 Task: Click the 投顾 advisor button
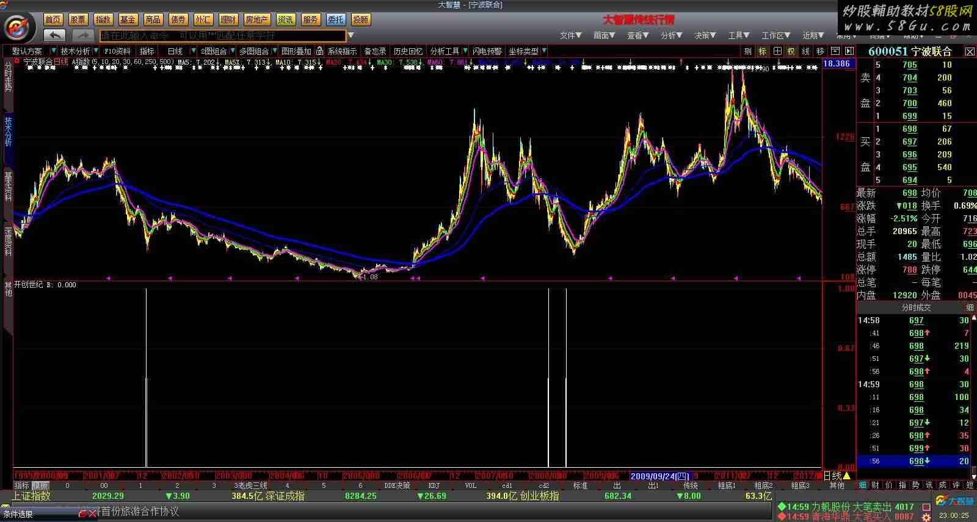click(x=361, y=20)
